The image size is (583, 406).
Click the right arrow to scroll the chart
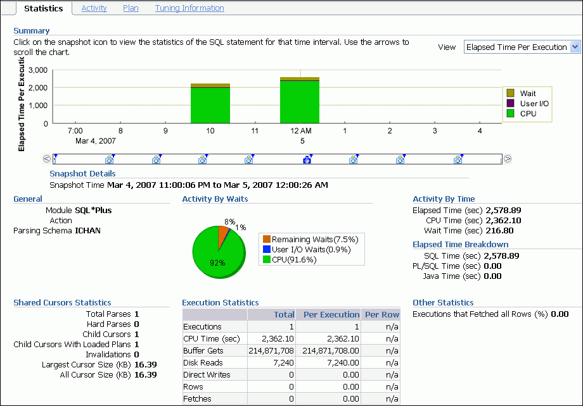click(507, 159)
